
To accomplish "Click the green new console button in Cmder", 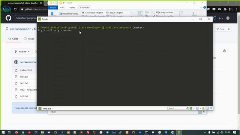I will (x=191, y=108).
